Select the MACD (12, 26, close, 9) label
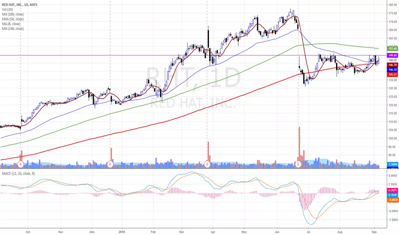399x235 pixels. pyautogui.click(x=18, y=173)
